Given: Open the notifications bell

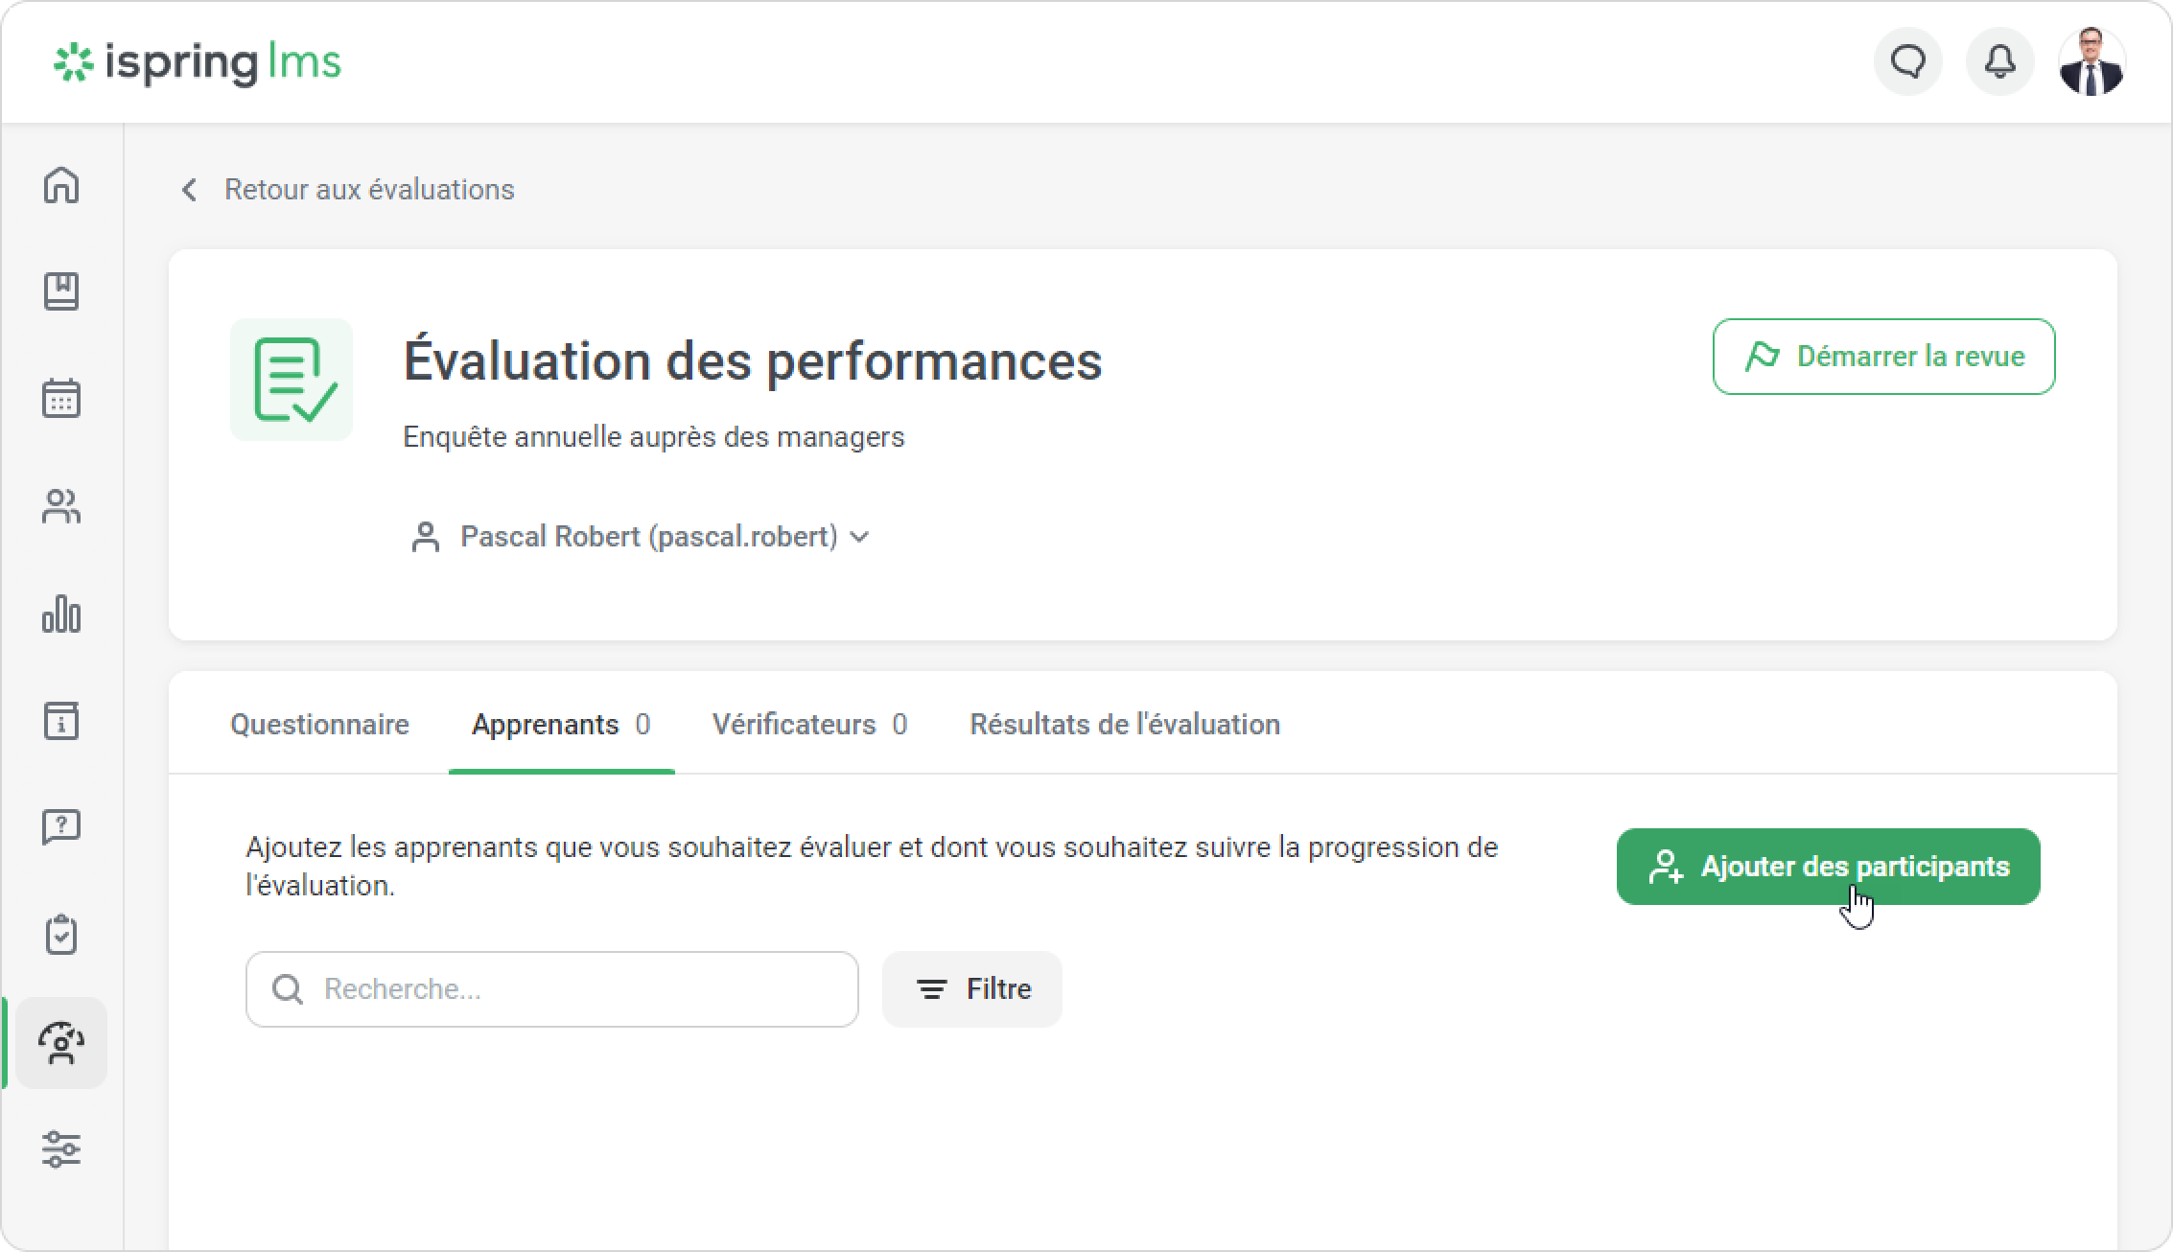Looking at the screenshot, I should click(x=1999, y=62).
